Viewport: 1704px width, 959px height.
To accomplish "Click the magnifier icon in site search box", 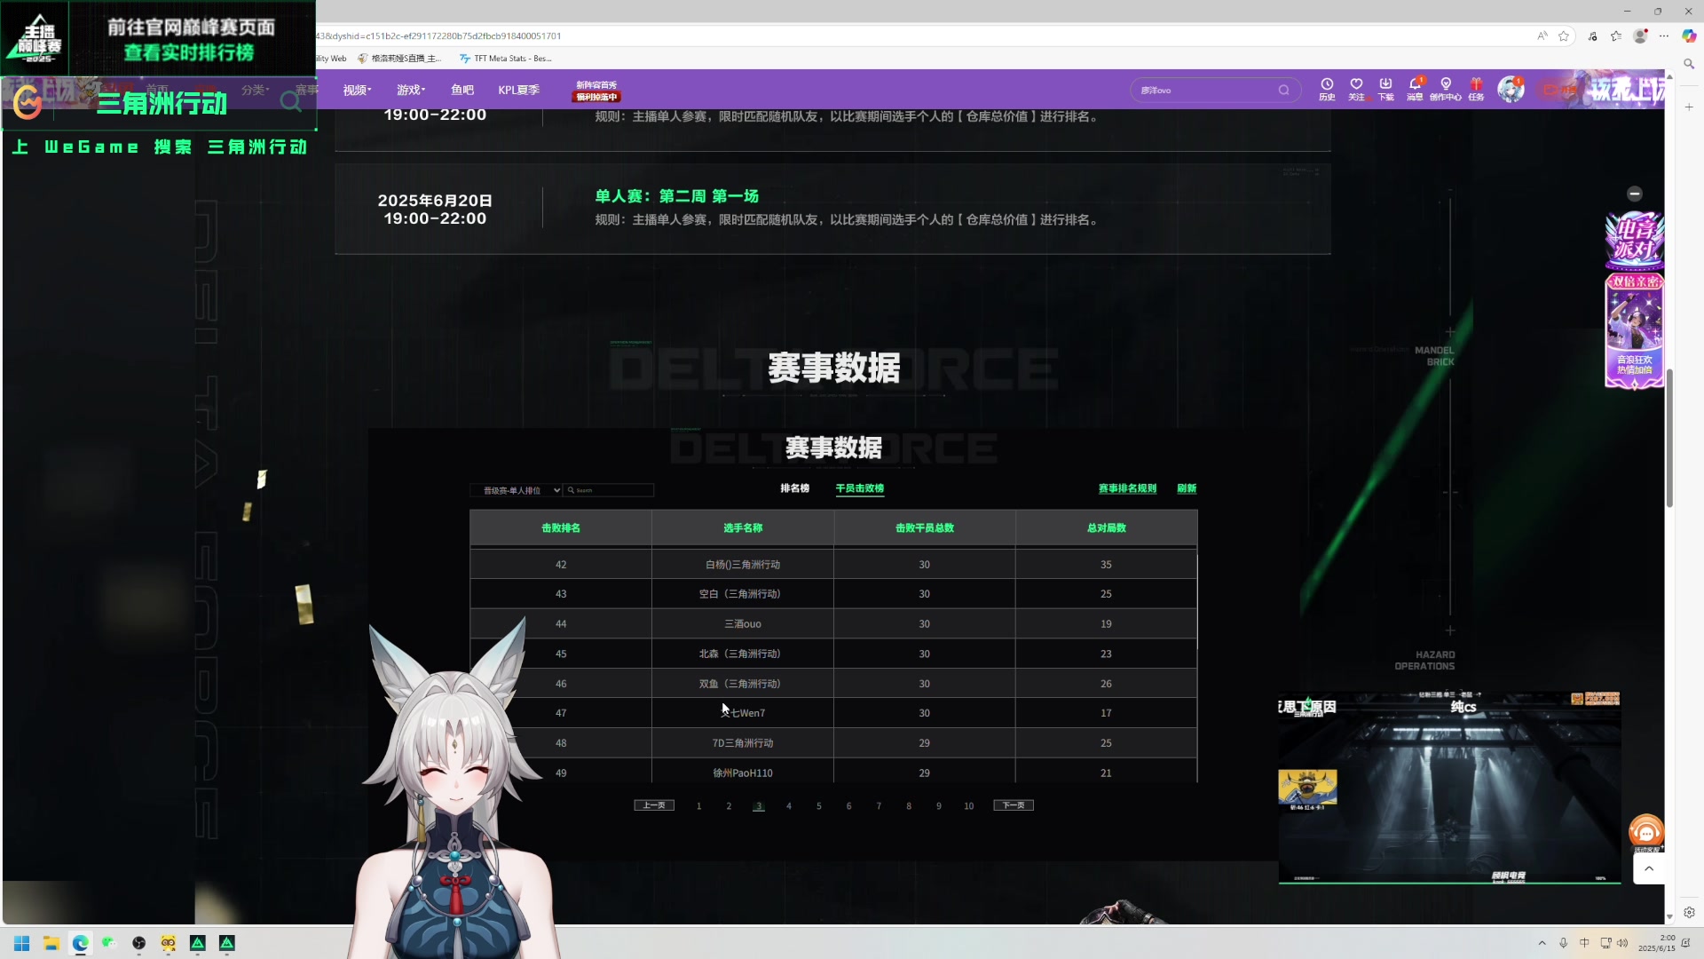I will [1283, 90].
